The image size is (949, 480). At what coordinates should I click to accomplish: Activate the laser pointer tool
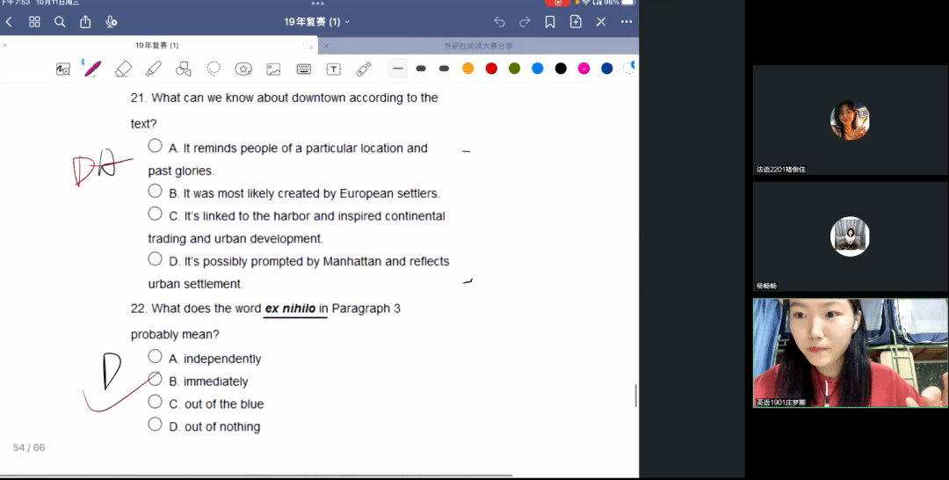tap(364, 69)
